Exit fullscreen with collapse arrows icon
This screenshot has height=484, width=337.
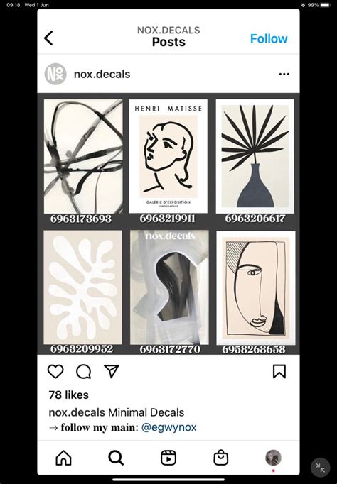coord(321,468)
